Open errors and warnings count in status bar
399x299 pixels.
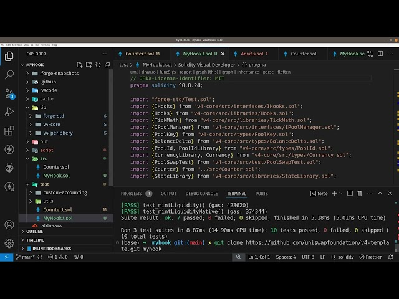pyautogui.click(x=58, y=257)
